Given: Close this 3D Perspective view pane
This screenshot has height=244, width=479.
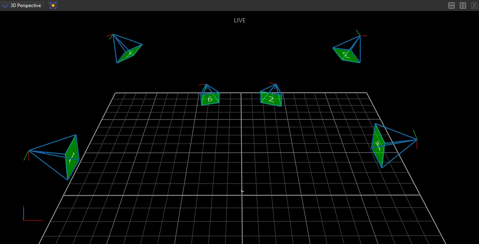Looking at the screenshot, I should pos(474,6).
